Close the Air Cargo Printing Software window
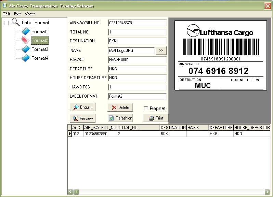 tap(268, 6)
